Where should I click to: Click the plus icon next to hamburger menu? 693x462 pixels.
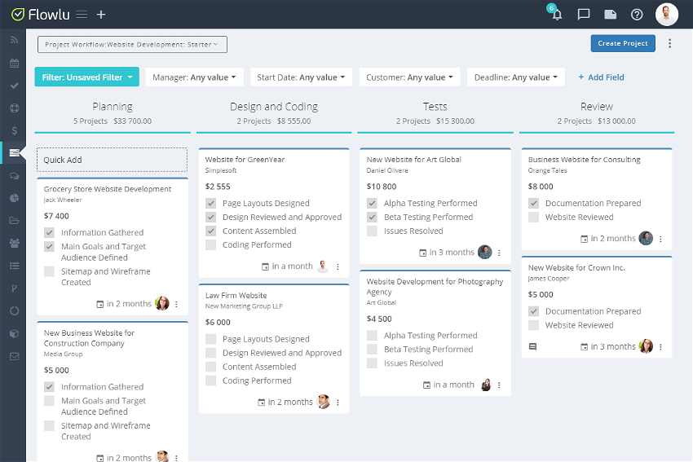point(101,15)
